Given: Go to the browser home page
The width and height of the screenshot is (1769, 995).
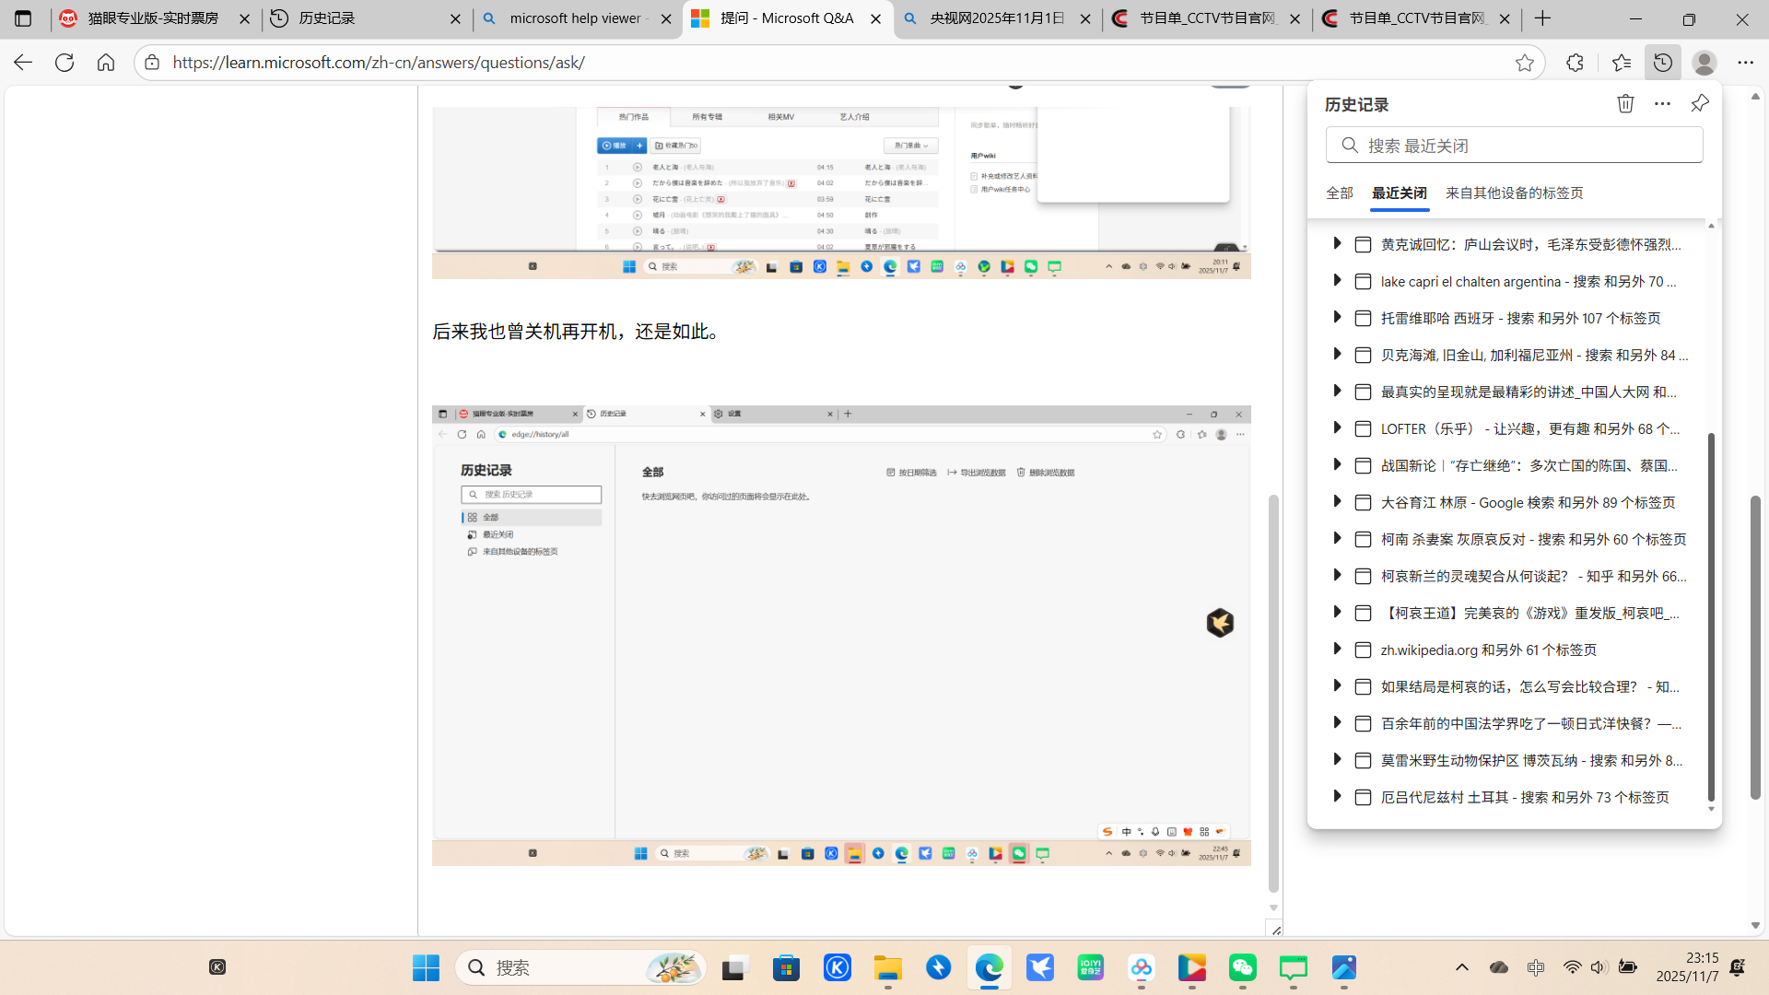Looking at the screenshot, I should point(106,63).
